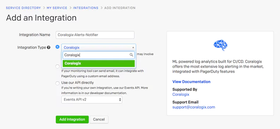This screenshot has width=280, height=129.
Task: Choose the highlighted Coralogix option in list
Action: click(99, 63)
